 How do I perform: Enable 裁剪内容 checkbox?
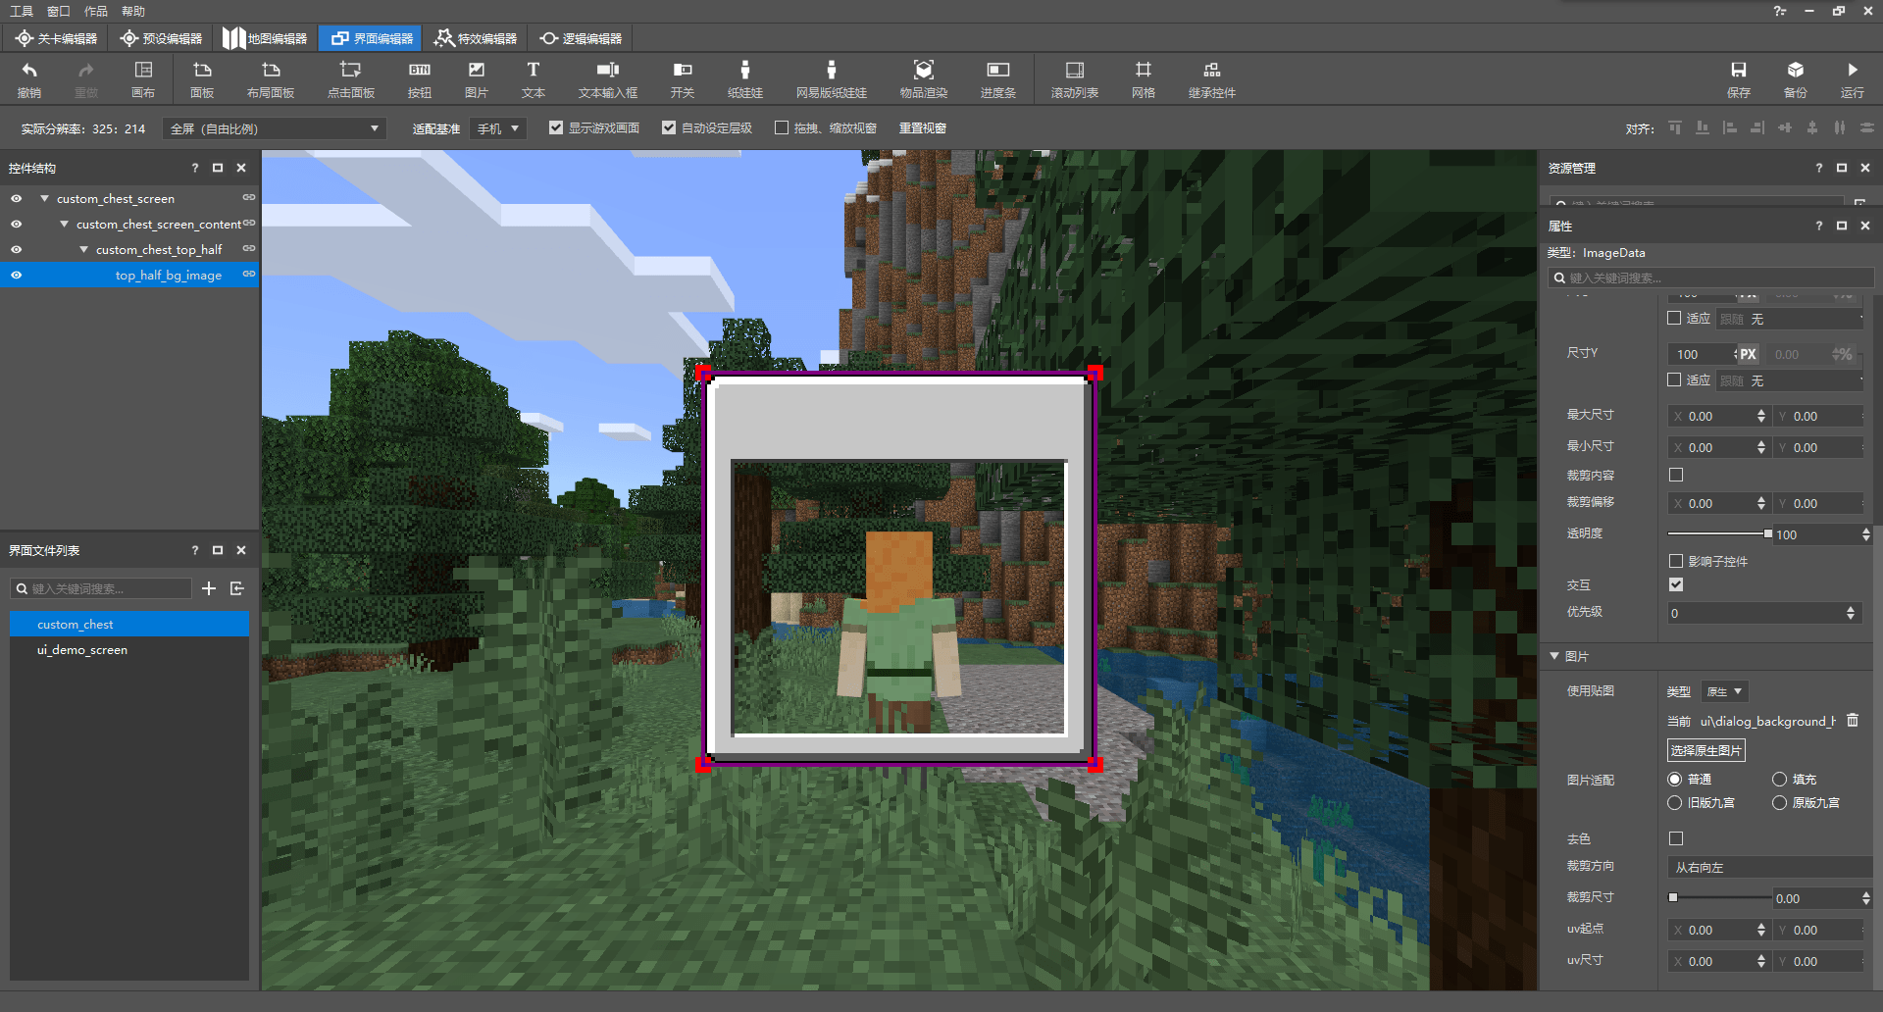point(1676,475)
